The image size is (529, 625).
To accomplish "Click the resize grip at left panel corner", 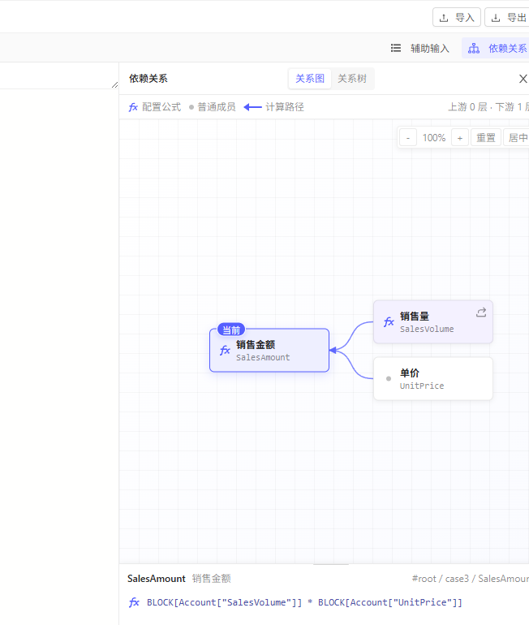I will point(114,84).
